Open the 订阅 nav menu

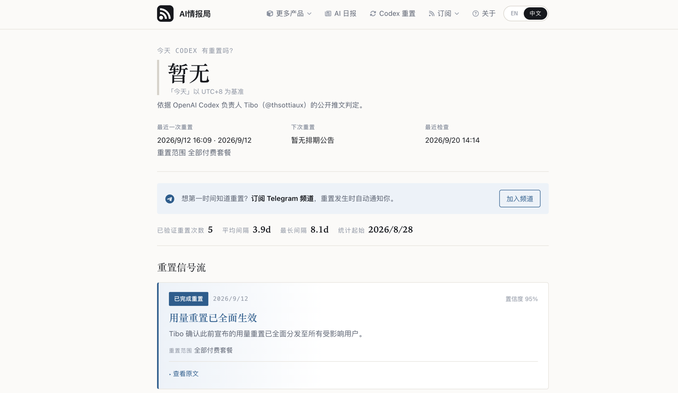444,14
